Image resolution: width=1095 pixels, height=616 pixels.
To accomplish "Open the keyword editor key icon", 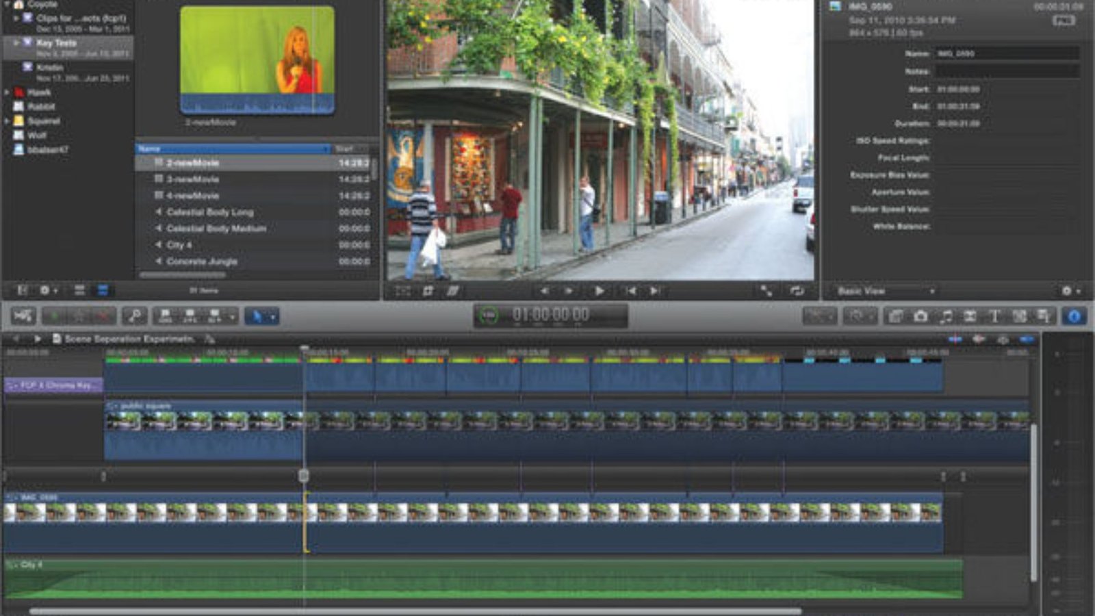I will [x=135, y=316].
